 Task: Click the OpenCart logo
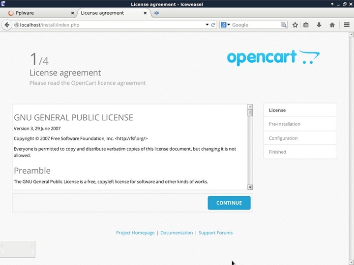tap(273, 58)
